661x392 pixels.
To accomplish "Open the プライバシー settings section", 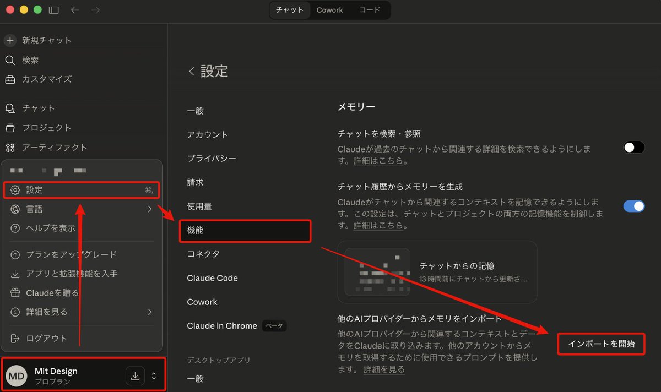I will pos(212,159).
